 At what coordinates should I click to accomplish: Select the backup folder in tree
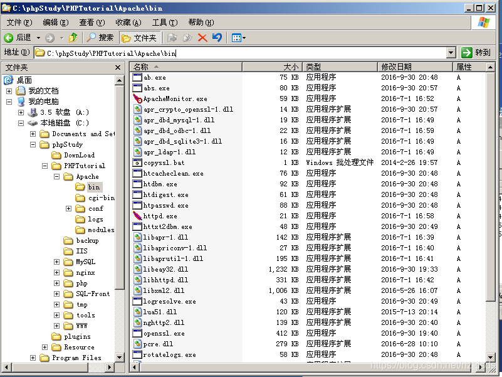tap(81, 240)
